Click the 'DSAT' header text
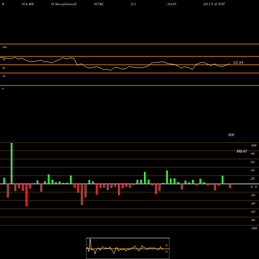This screenshot has width=259, height=259. pos(171,4)
